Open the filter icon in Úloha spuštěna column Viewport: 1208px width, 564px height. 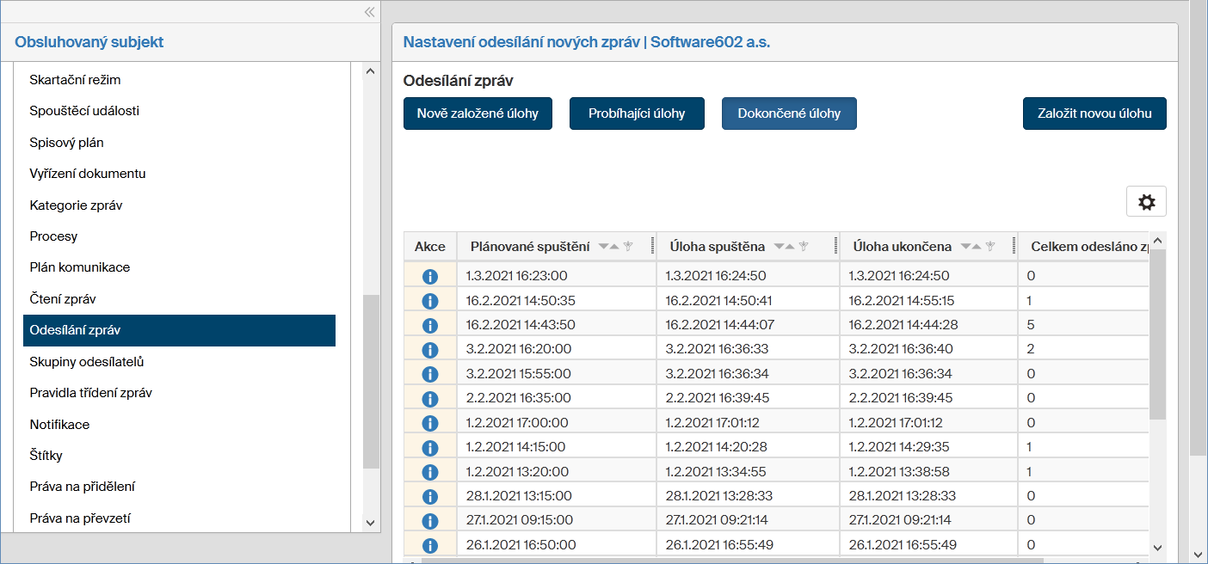[x=804, y=247]
